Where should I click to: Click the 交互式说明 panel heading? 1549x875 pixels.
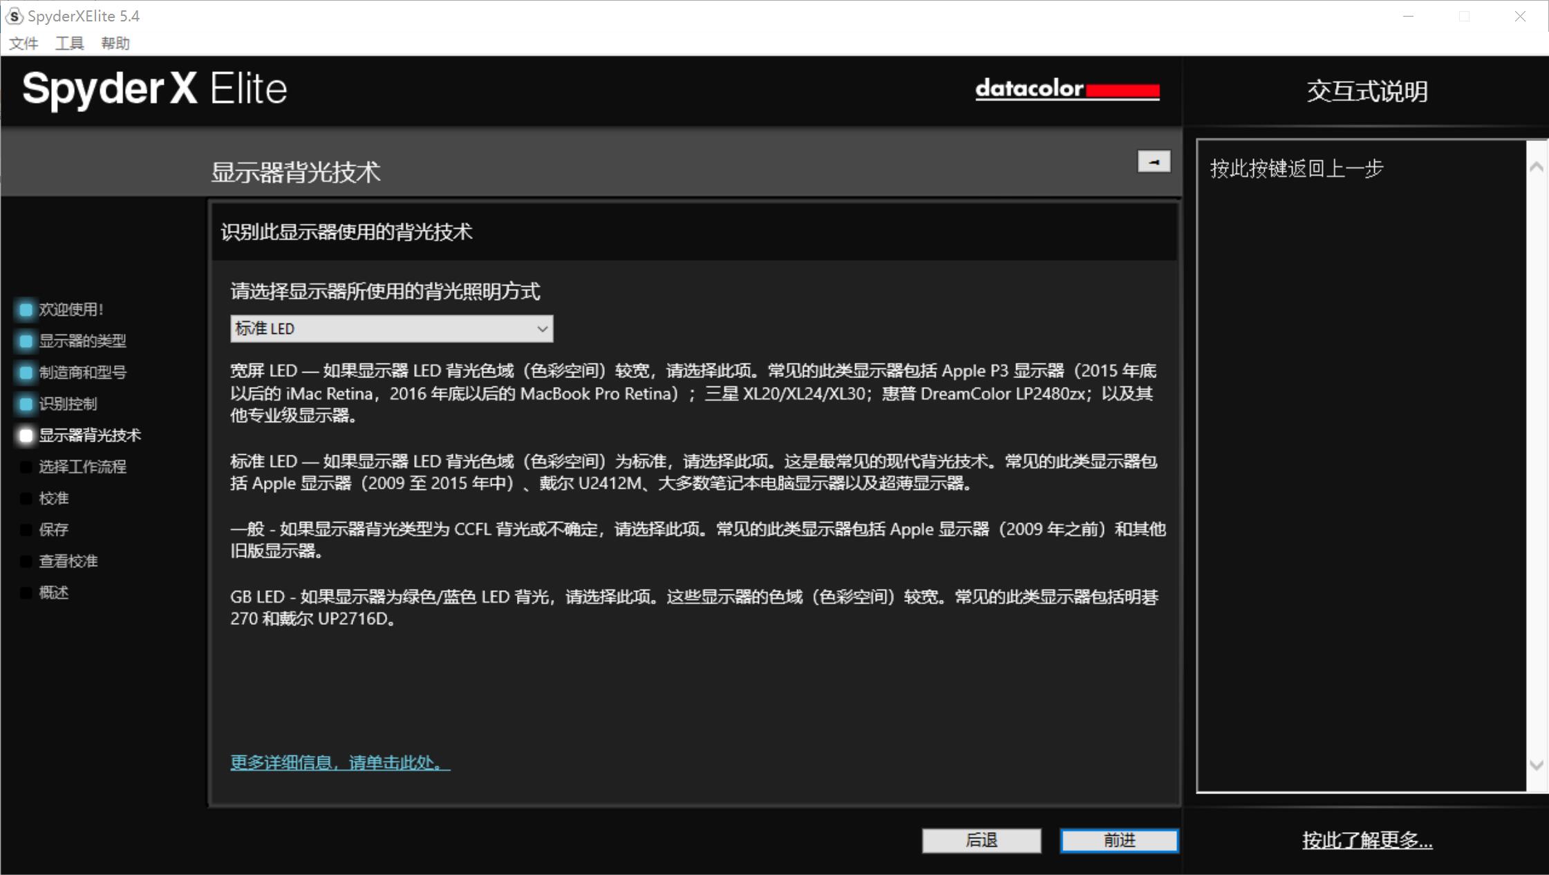[1367, 91]
